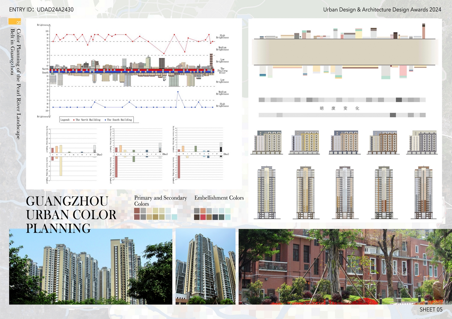Click the Urban Design & Architecture Awards title
The width and height of the screenshot is (452, 319).
pos(382,10)
